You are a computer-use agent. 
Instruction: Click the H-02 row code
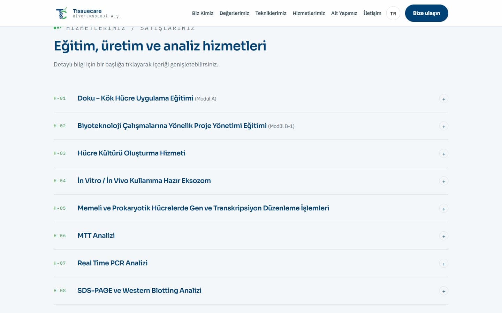pyautogui.click(x=60, y=126)
